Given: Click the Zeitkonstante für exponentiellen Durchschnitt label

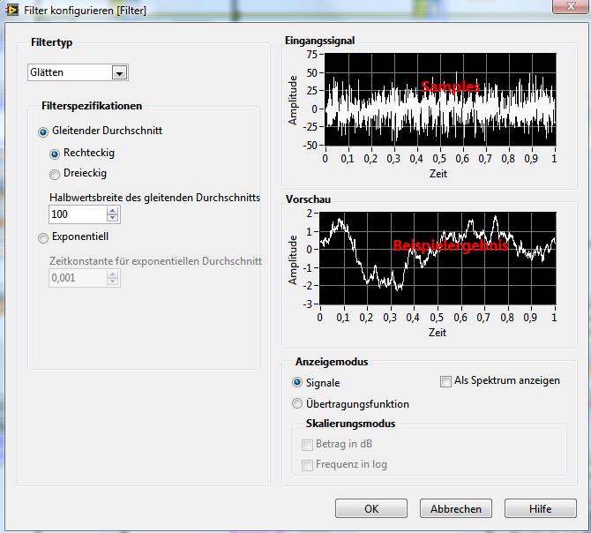Looking at the screenshot, I should 155,261.
